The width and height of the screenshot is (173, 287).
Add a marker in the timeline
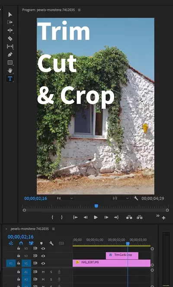click(x=41, y=243)
